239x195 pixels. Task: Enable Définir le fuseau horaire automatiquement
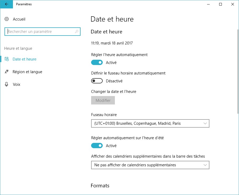click(x=97, y=81)
